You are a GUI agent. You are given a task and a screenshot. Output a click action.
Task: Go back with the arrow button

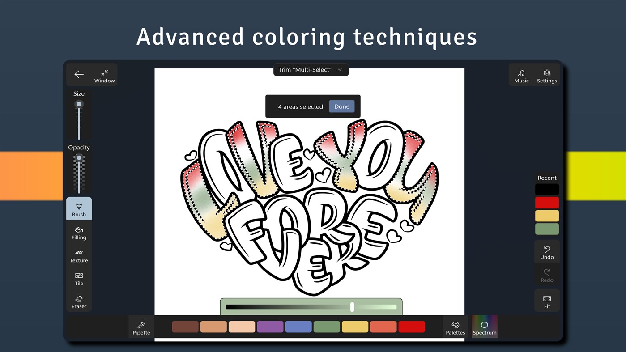[x=79, y=74]
